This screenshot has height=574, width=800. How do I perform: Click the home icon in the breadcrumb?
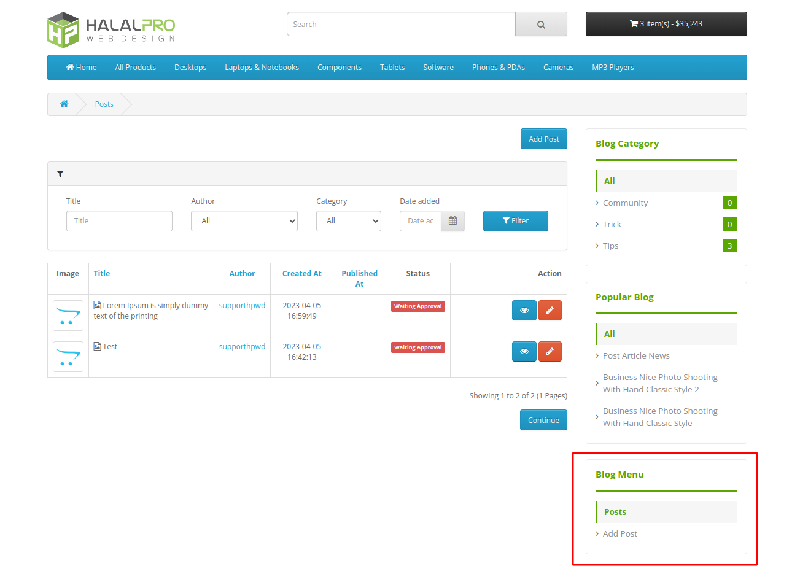click(64, 104)
